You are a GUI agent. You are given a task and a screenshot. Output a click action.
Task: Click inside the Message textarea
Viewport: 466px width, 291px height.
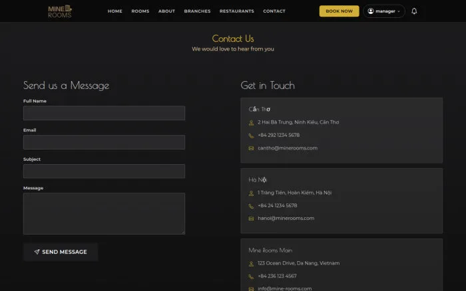point(104,213)
